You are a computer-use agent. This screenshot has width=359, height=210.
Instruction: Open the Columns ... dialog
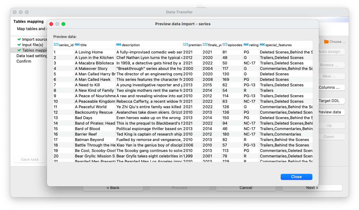[331, 87]
